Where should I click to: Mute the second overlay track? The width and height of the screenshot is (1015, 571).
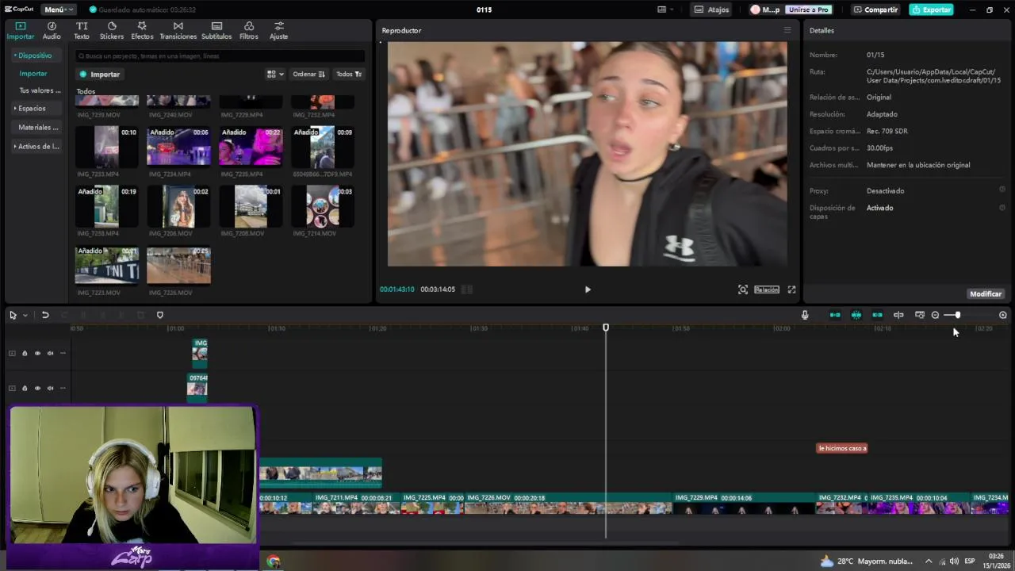(50, 388)
